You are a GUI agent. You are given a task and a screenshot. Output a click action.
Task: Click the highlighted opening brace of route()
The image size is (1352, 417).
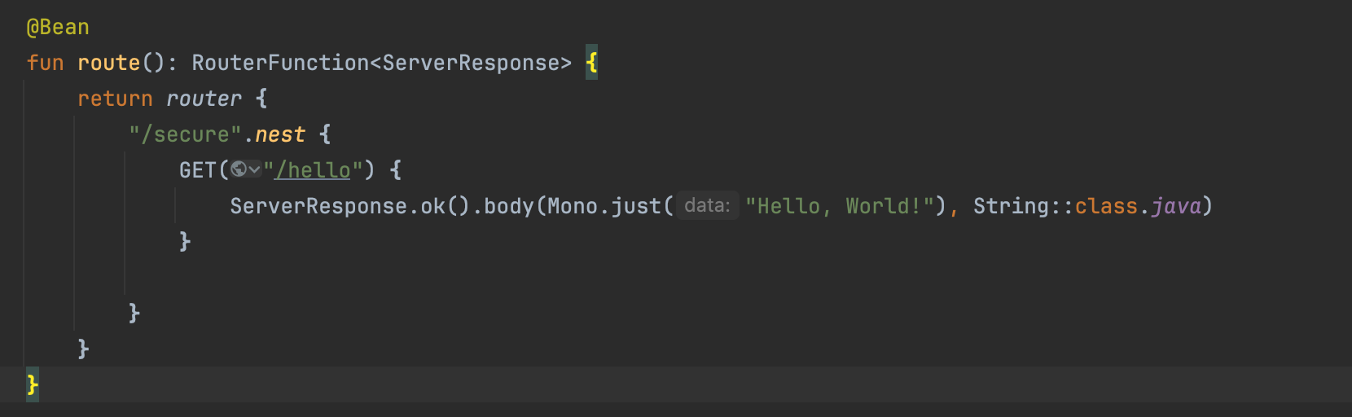592,63
